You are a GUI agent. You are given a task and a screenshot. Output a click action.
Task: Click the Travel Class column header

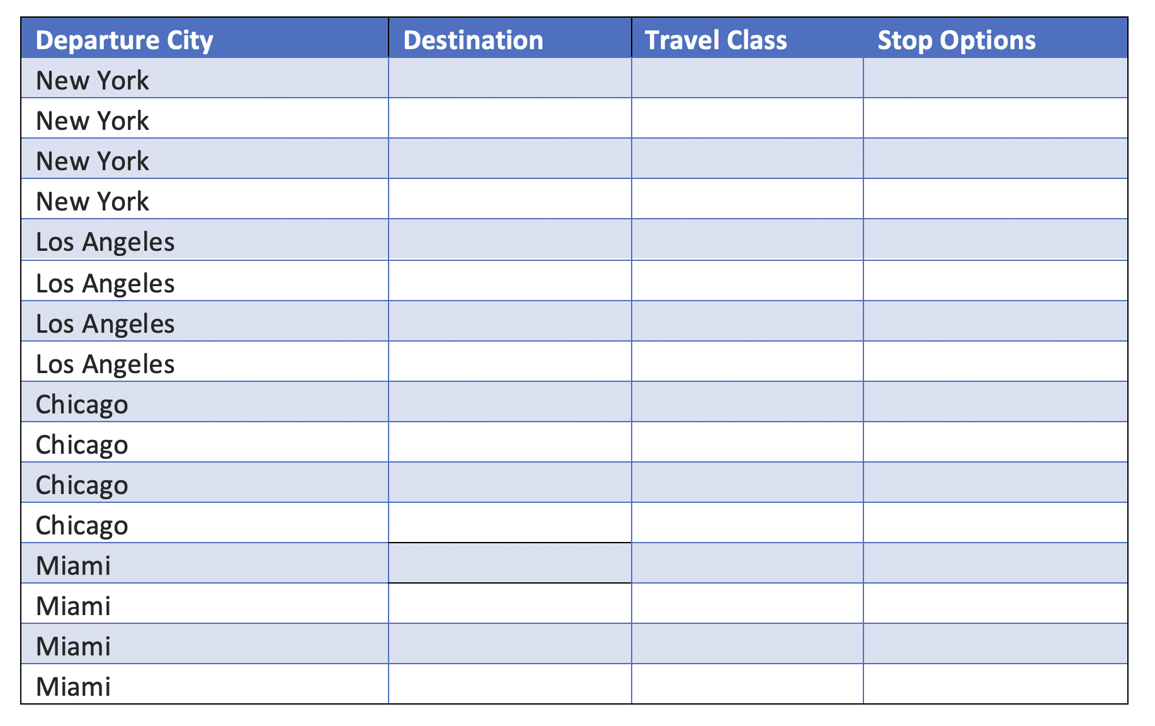click(x=715, y=40)
